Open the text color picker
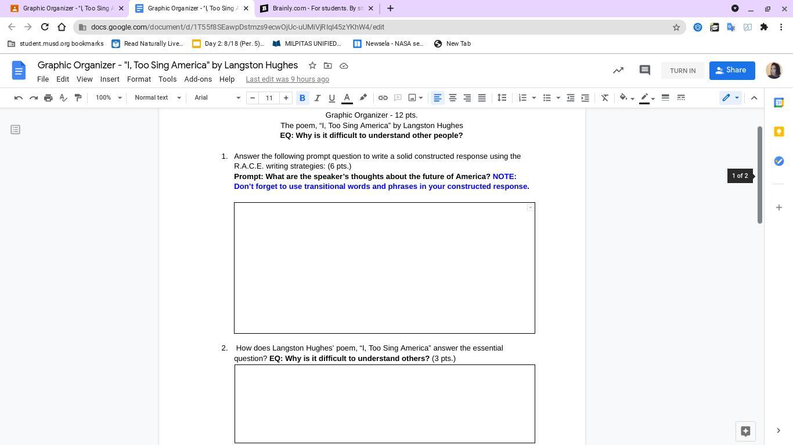 tap(347, 98)
